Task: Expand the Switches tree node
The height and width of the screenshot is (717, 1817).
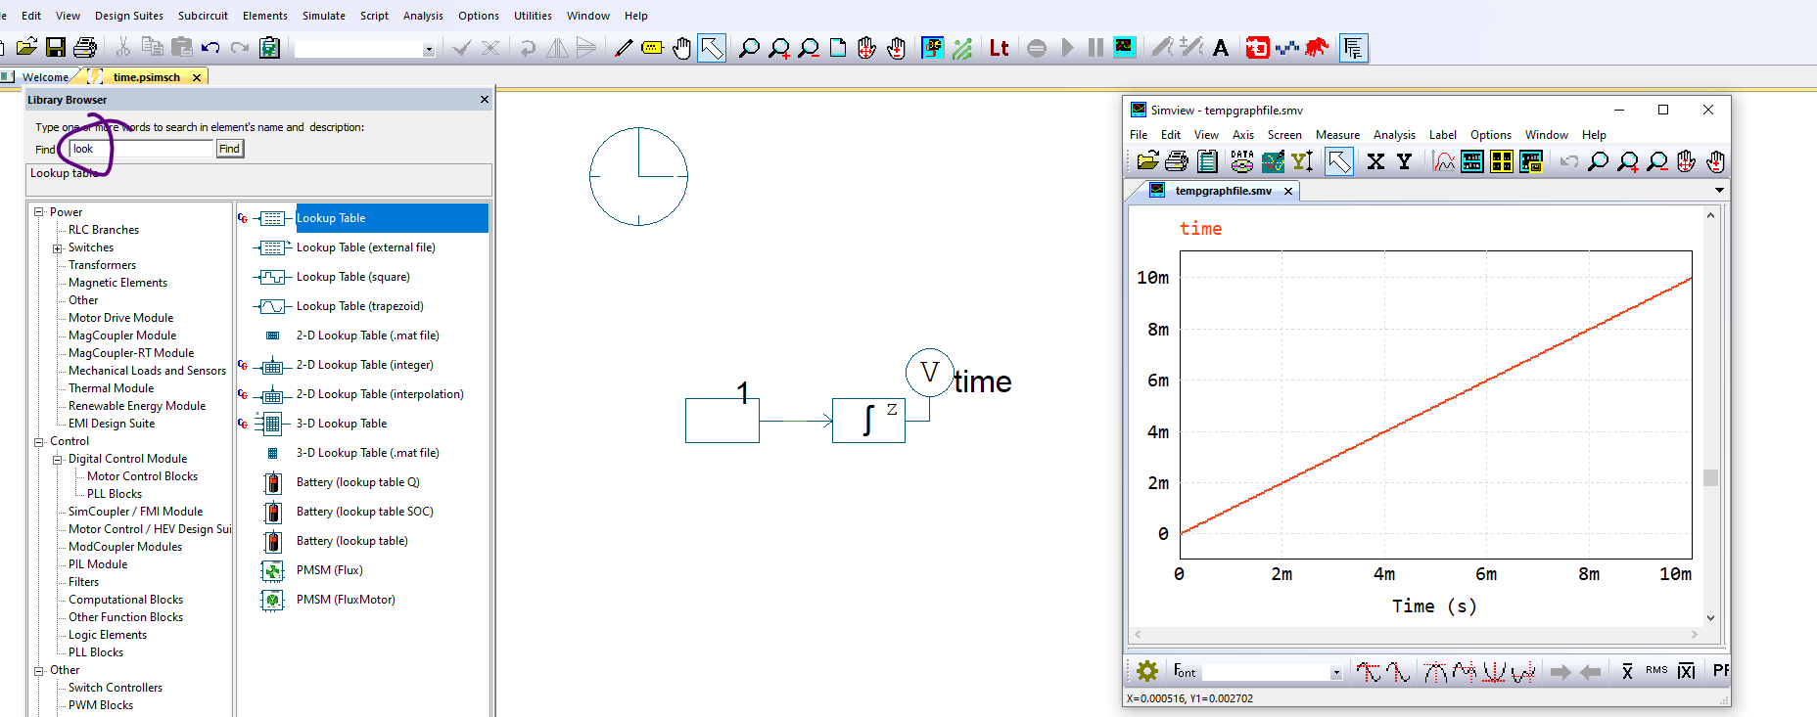Action: [x=58, y=248]
